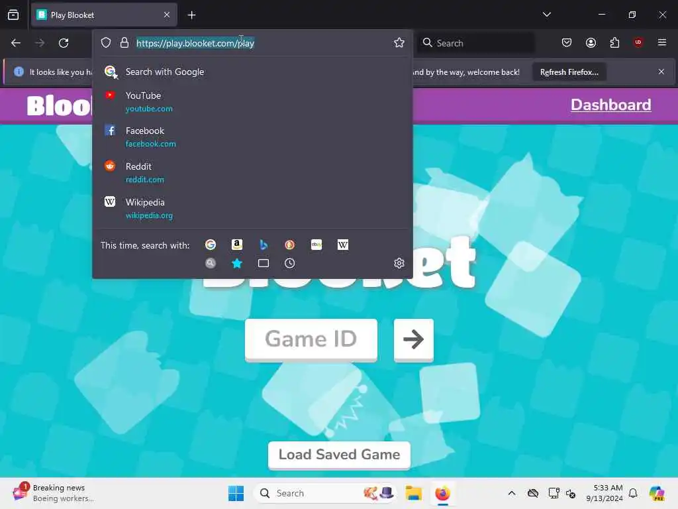The width and height of the screenshot is (678, 509).
Task: Choose the YouTube suggestion
Action: click(252, 101)
